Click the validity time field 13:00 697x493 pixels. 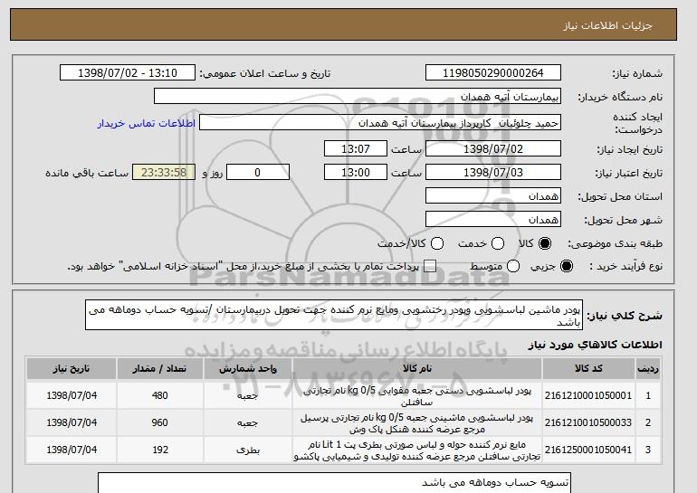pos(356,173)
